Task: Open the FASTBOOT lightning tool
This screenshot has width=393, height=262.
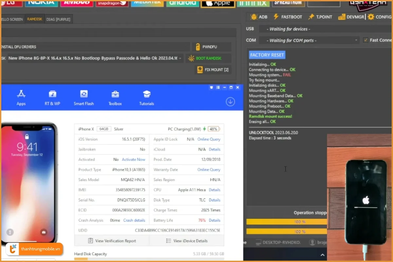Action: (288, 17)
